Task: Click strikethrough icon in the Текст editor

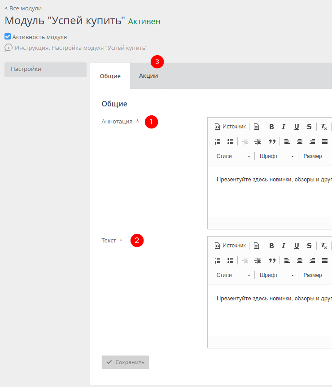Action: pyautogui.click(x=309, y=246)
